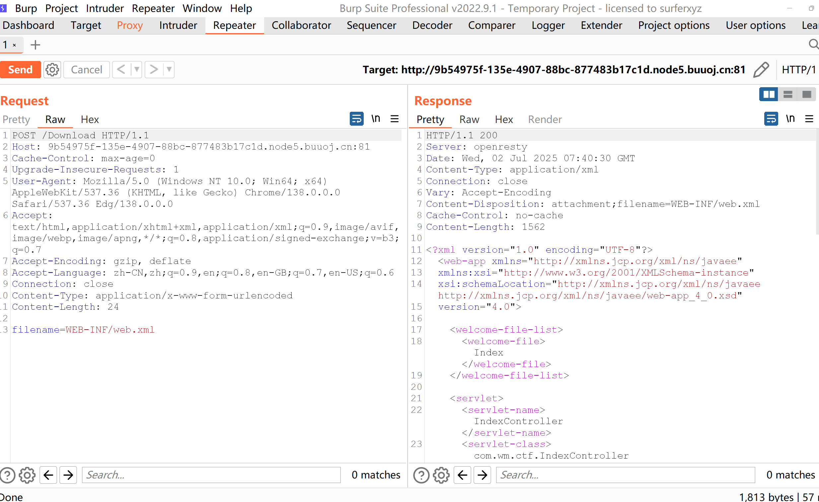Go to next match in response search
Viewport: 819px width, 502px height.
[482, 475]
